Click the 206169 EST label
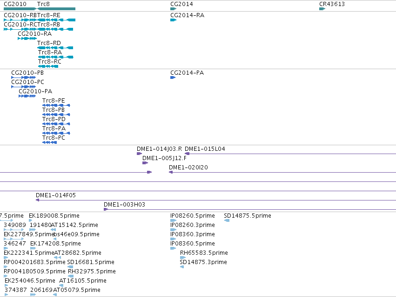396x297 pixels. tap(41, 290)
